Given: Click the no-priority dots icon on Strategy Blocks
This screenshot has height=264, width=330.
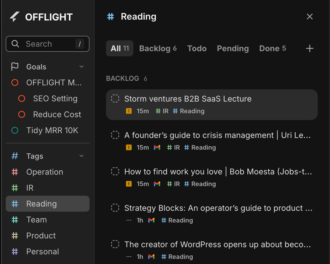Looking at the screenshot, I should coord(129,220).
